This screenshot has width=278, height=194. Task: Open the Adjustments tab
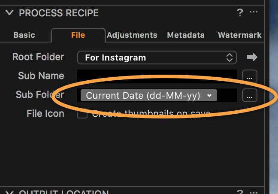[x=132, y=35]
